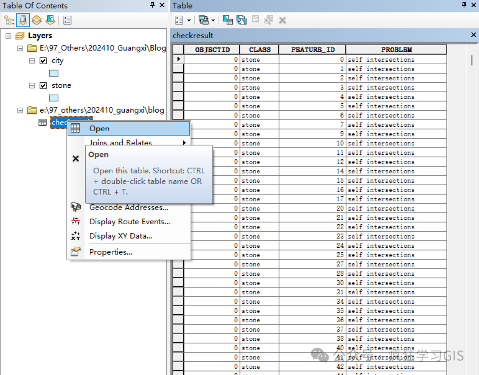The height and width of the screenshot is (375, 479).
Task: Click the FEATURE_ID column header
Action: (313, 50)
